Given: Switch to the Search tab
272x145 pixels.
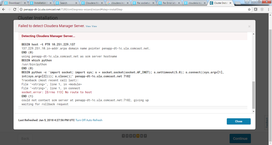Looking at the screenshot, I should coord(65,3).
